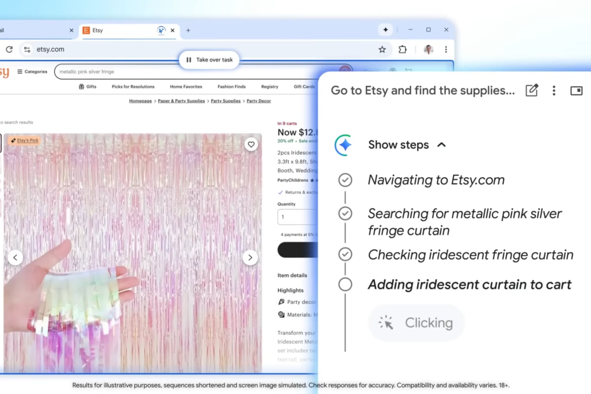
Task: Click the panel layout icon in Gemini panel header
Action: (x=576, y=91)
